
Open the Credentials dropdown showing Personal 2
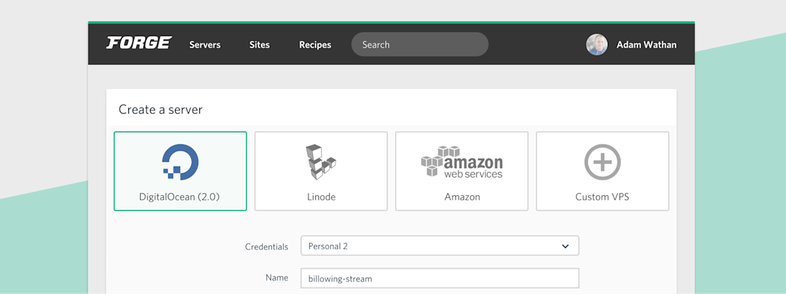tap(440, 246)
